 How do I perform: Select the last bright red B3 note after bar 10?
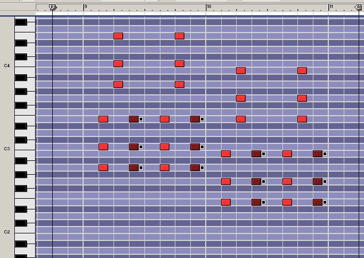click(302, 70)
